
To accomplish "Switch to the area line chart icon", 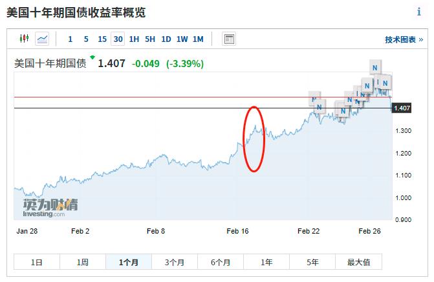I will (x=42, y=39).
